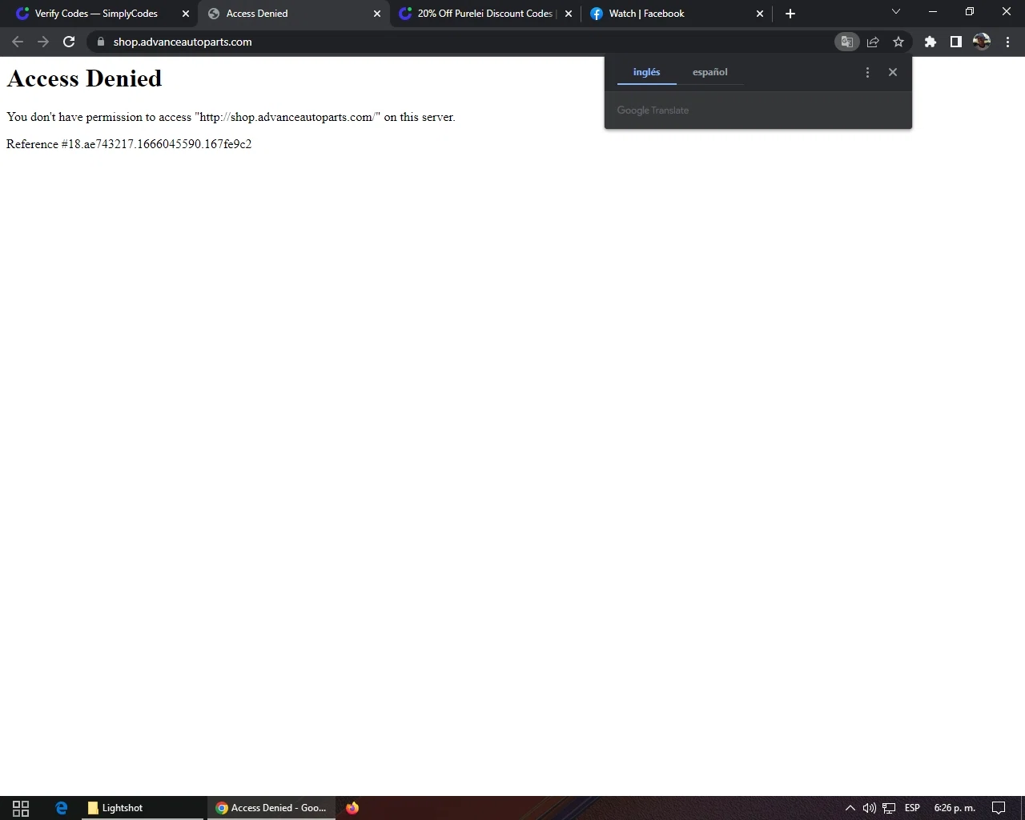The image size is (1025, 820).
Task: View site info via the padlock icon
Action: pos(100,42)
